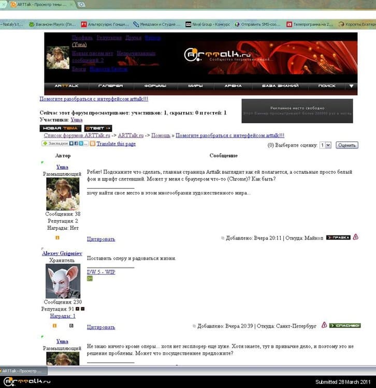The height and width of the screenshot is (388, 376).
Task: Open the Телепрограмма bookmark
Action: [x=310, y=24]
